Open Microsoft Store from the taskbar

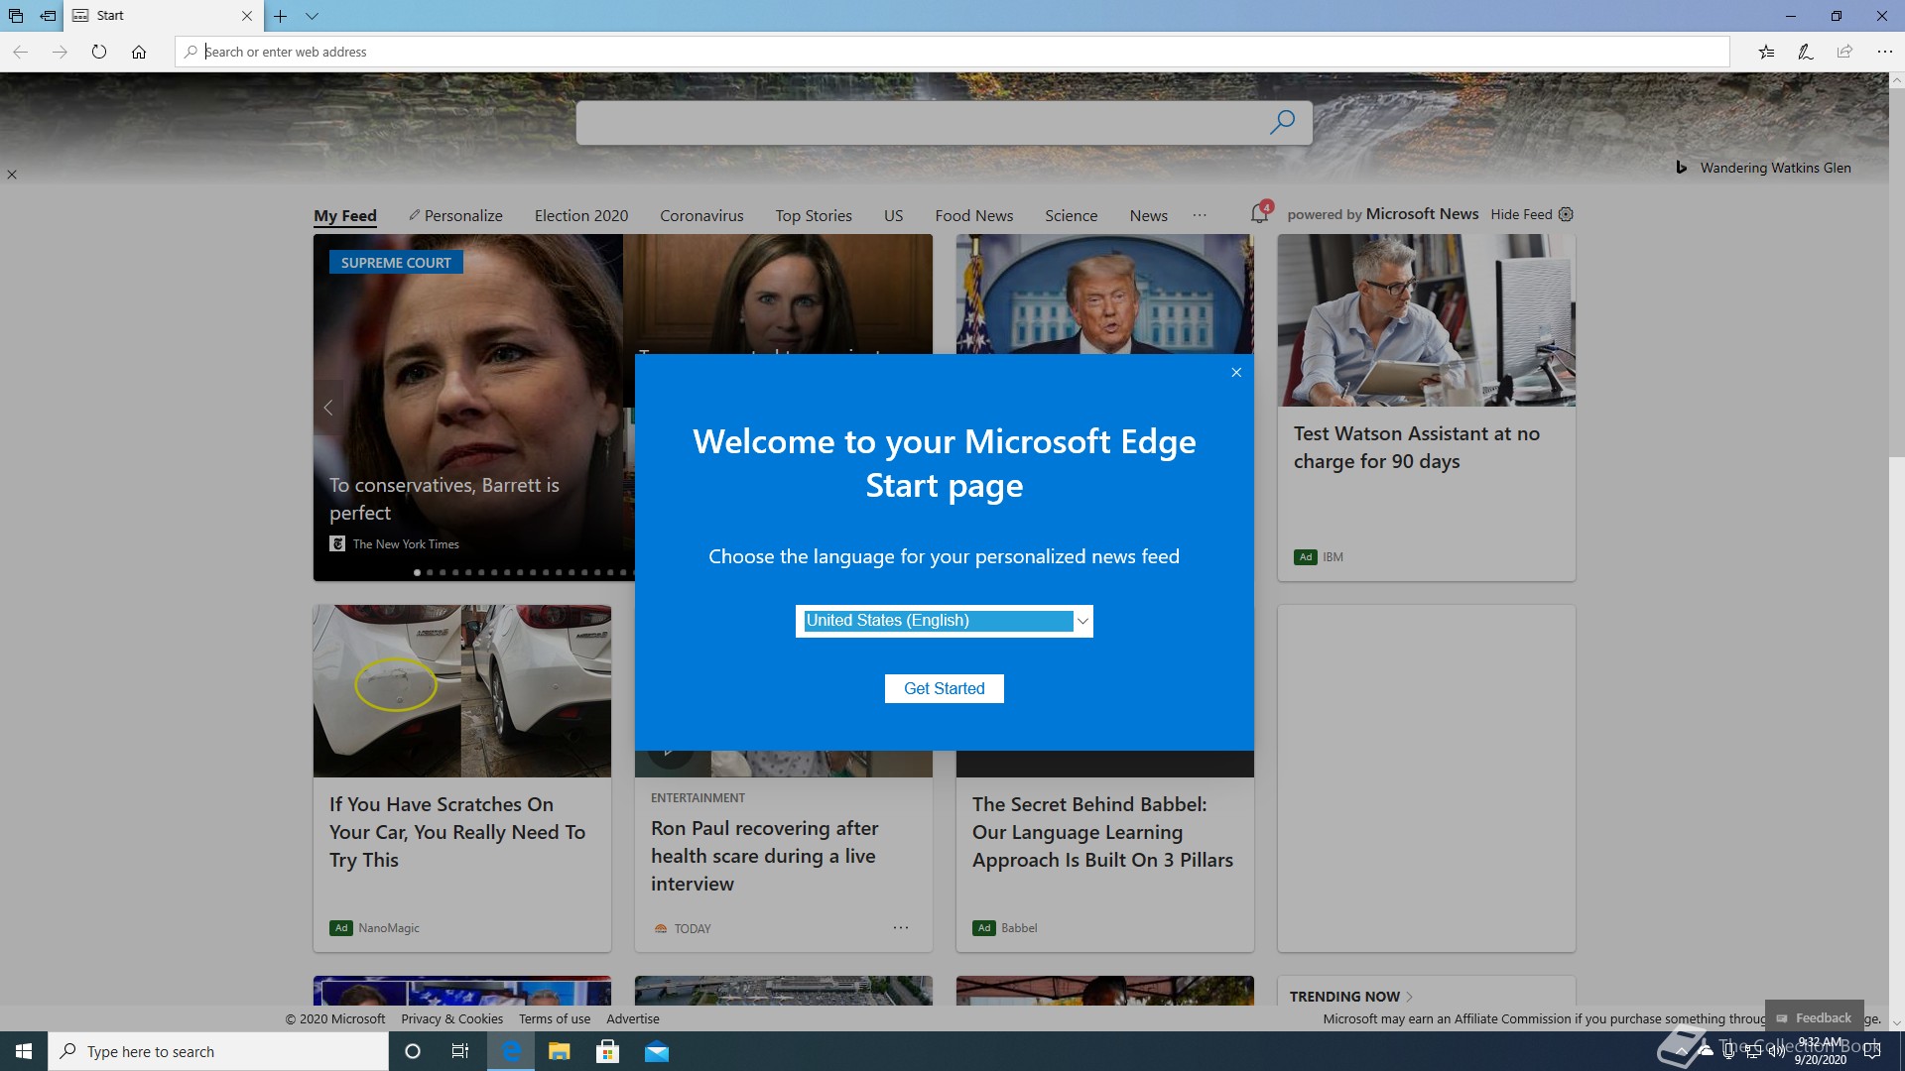coord(607,1051)
